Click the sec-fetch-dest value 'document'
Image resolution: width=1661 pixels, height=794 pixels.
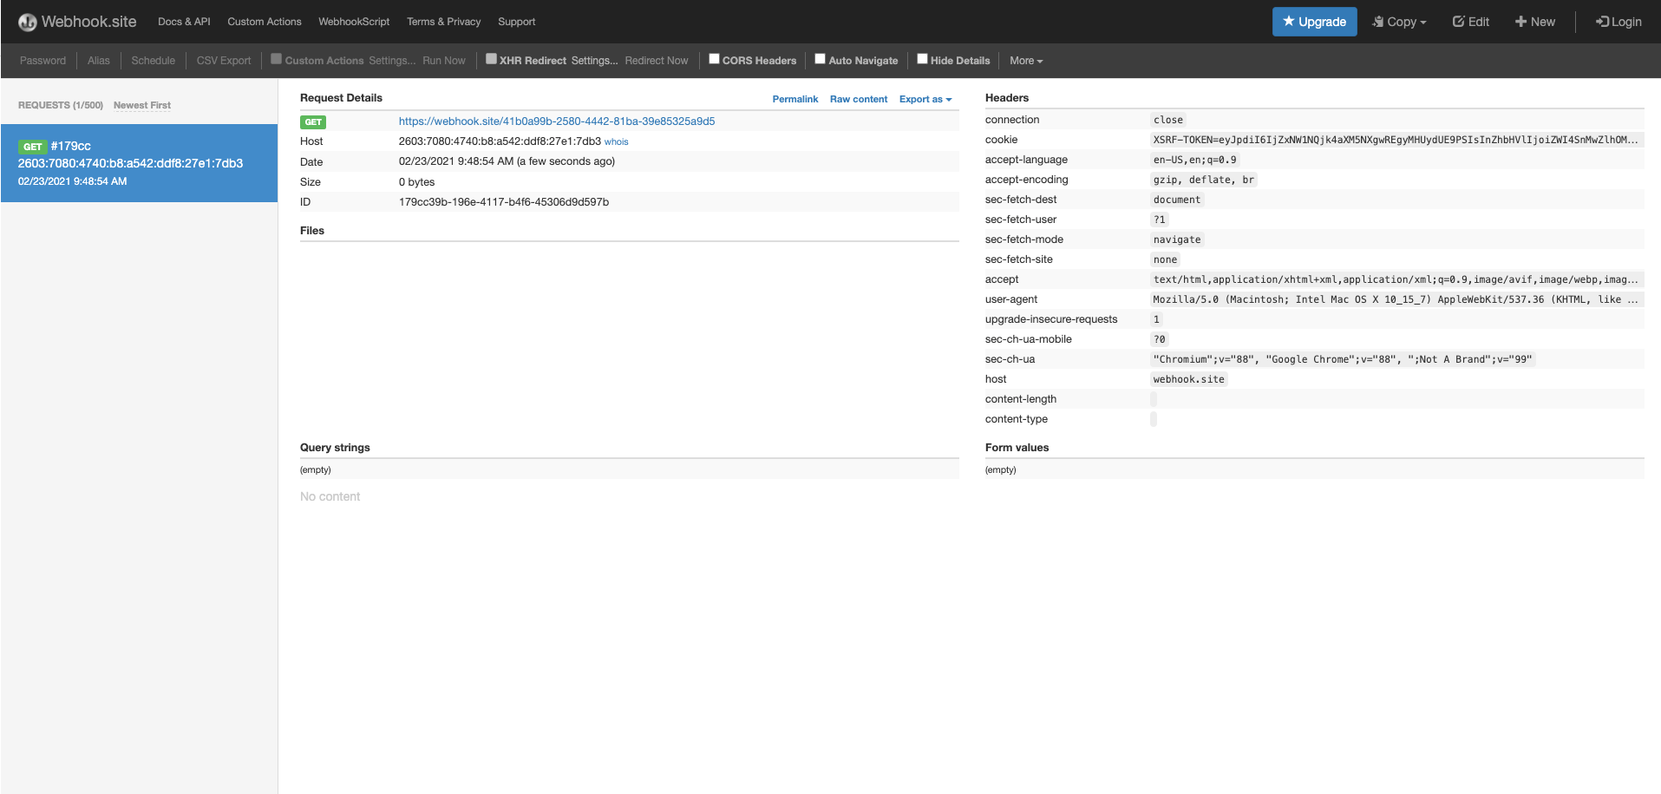tap(1176, 200)
